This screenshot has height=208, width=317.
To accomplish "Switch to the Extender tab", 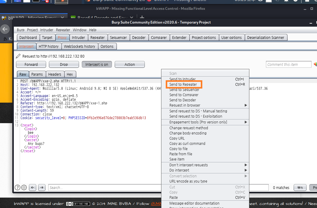I will click(179, 37).
